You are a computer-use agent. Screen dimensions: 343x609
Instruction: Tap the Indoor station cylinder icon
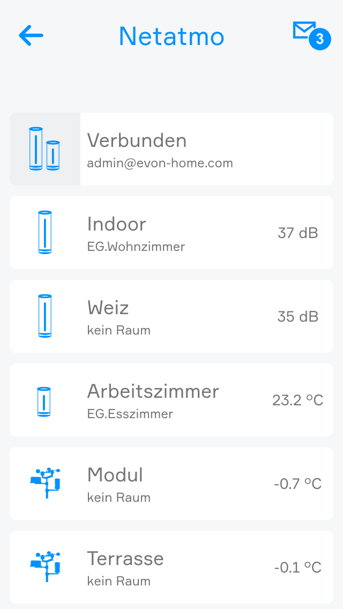(x=45, y=232)
